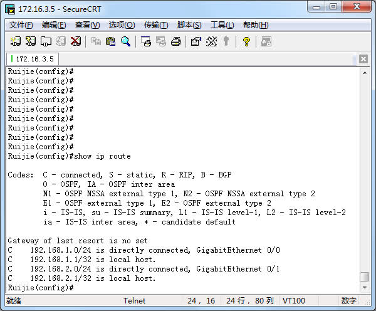Expand the 传输(T) menu
Image resolution: width=376 pixels, height=311 pixels.
(x=156, y=25)
